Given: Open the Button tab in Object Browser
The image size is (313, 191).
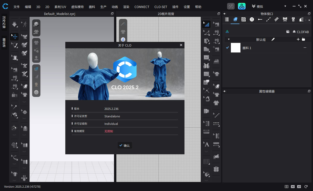Looking at the screenshot, I should 252,19.
